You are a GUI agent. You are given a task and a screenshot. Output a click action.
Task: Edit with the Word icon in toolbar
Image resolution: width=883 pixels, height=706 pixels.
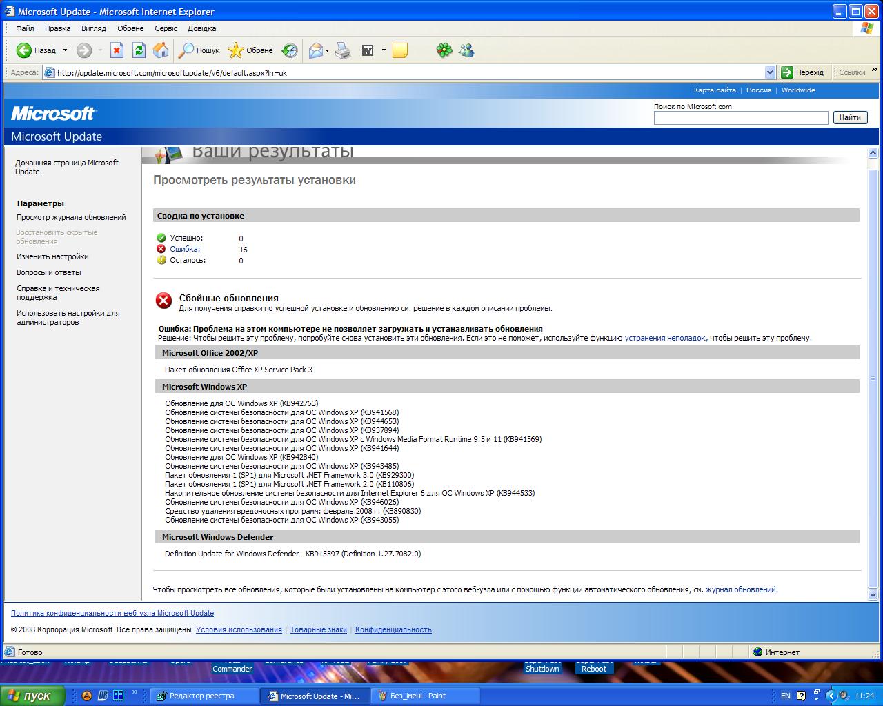tap(368, 50)
